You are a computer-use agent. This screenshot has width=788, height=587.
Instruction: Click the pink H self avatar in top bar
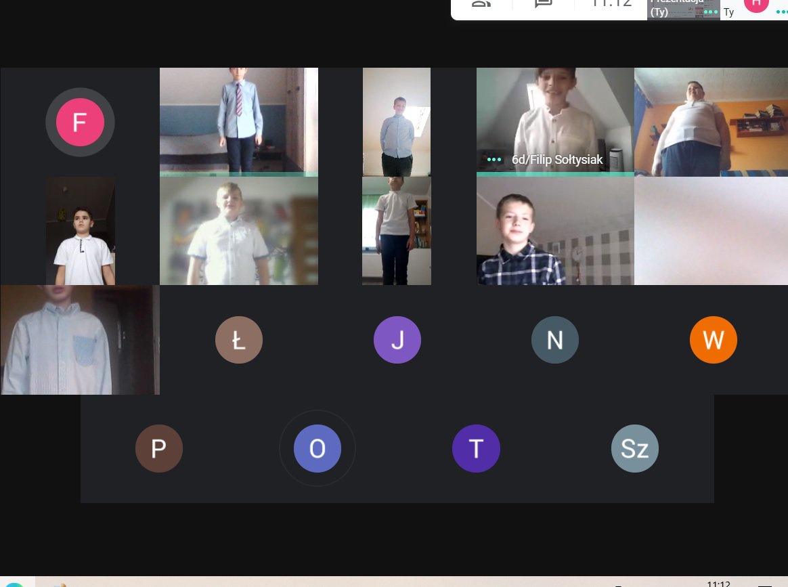[756, 4]
